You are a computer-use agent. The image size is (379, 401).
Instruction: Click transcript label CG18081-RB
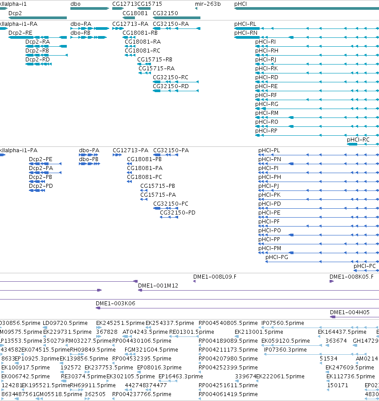pos(140,33)
